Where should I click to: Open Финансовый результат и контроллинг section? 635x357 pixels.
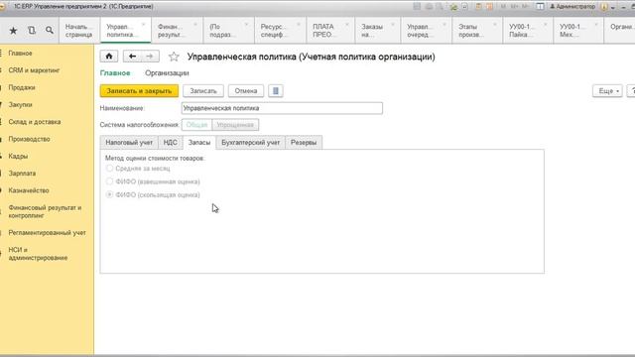tap(45, 211)
